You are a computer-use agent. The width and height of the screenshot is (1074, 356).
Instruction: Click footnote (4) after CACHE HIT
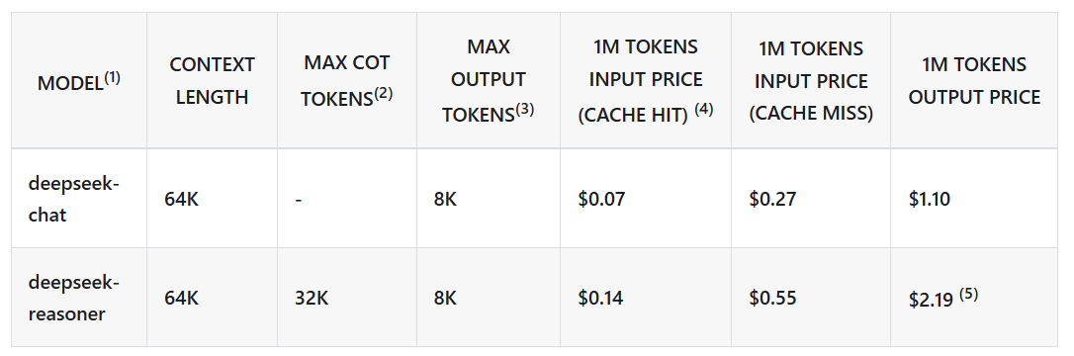(x=704, y=110)
